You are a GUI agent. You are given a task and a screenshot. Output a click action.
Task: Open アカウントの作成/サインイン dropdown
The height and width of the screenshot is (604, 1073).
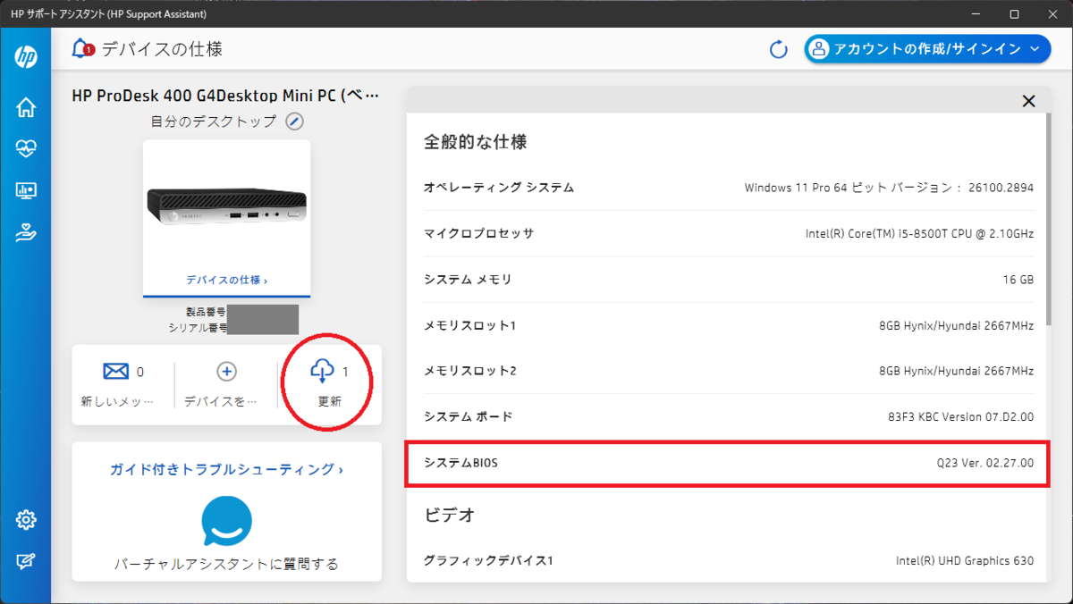(927, 49)
